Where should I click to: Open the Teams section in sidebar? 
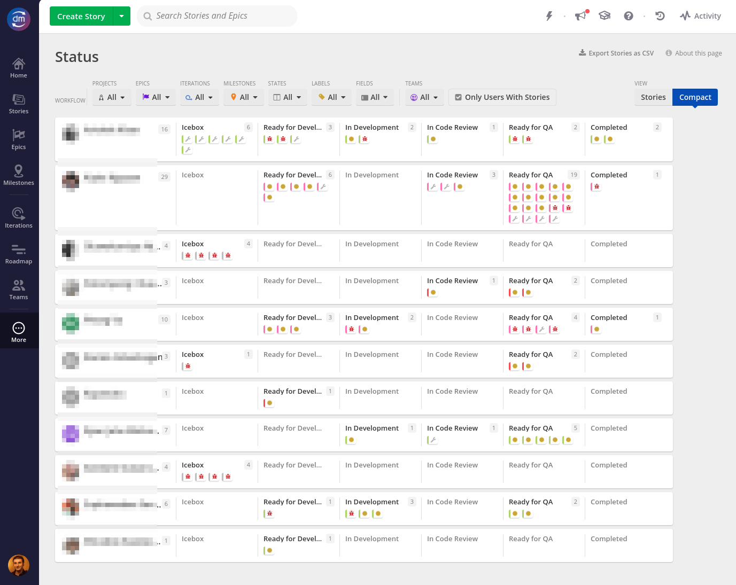coord(19,290)
